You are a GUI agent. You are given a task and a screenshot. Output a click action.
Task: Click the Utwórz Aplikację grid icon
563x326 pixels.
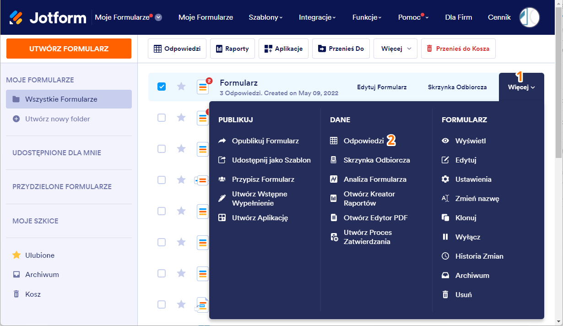[222, 218]
